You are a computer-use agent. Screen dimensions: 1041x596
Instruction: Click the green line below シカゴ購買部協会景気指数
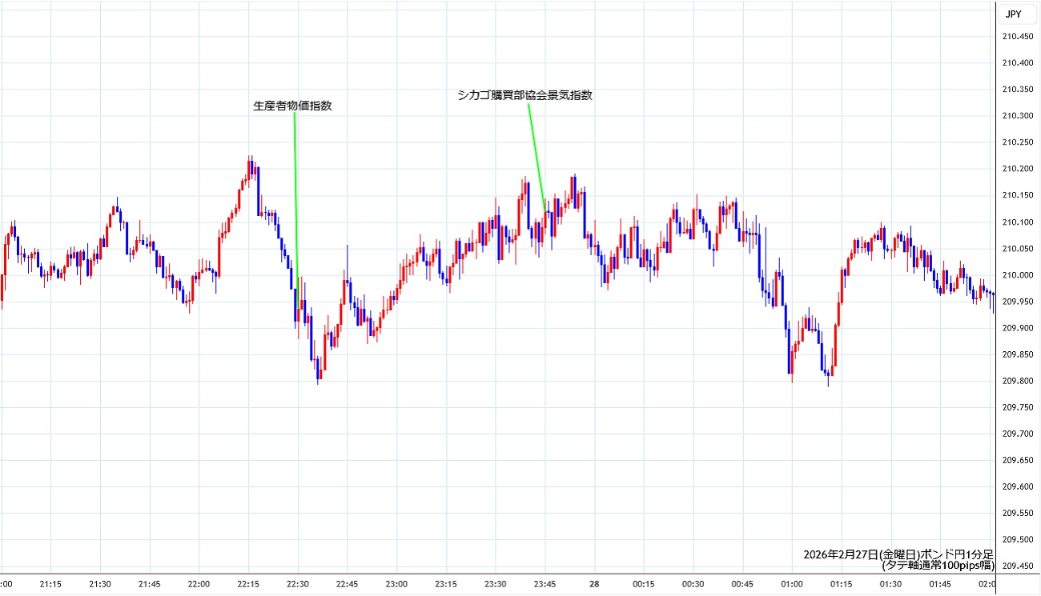(537, 156)
